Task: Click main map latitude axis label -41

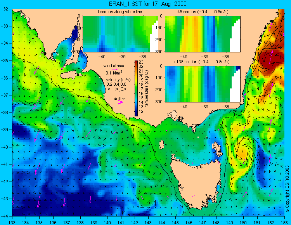Action: (5, 164)
